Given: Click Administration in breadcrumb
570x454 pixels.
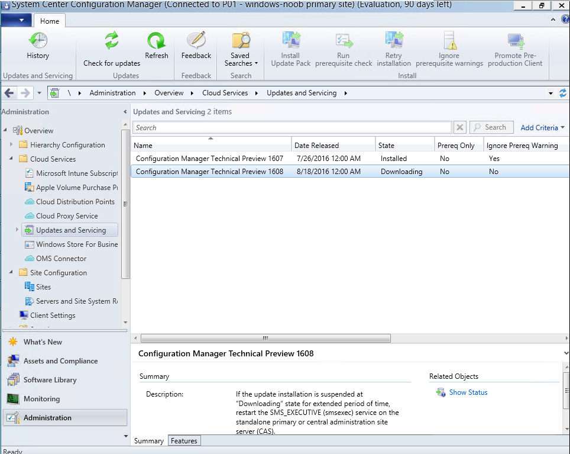Looking at the screenshot, I should click(113, 93).
